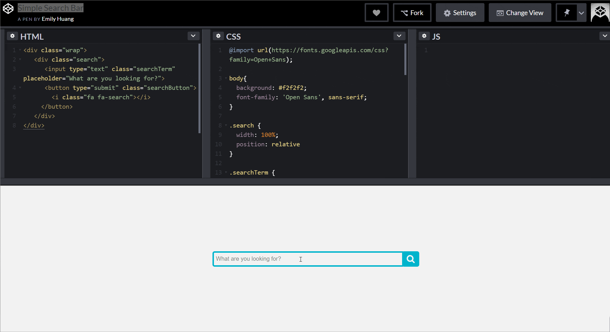Toggle the heart (like) button
This screenshot has width=610, height=332.
point(376,13)
